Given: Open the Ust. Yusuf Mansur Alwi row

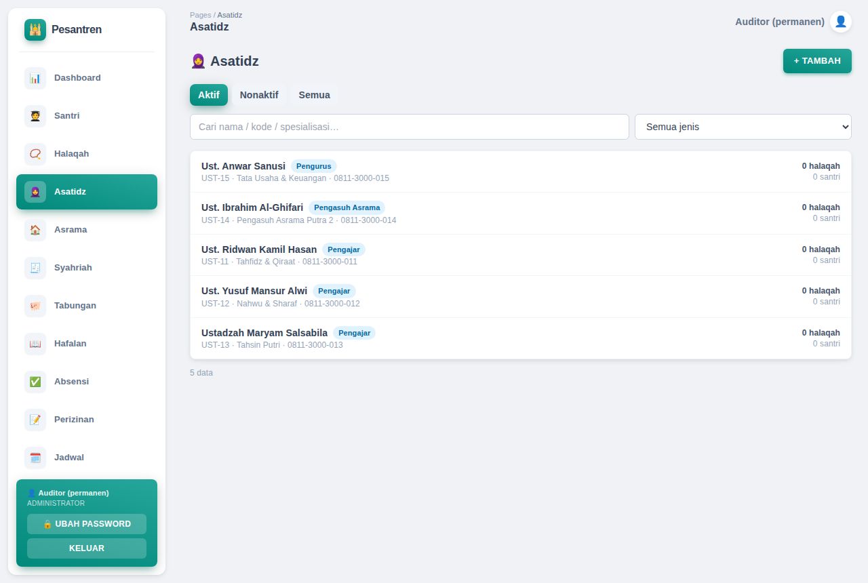Looking at the screenshot, I should point(521,297).
